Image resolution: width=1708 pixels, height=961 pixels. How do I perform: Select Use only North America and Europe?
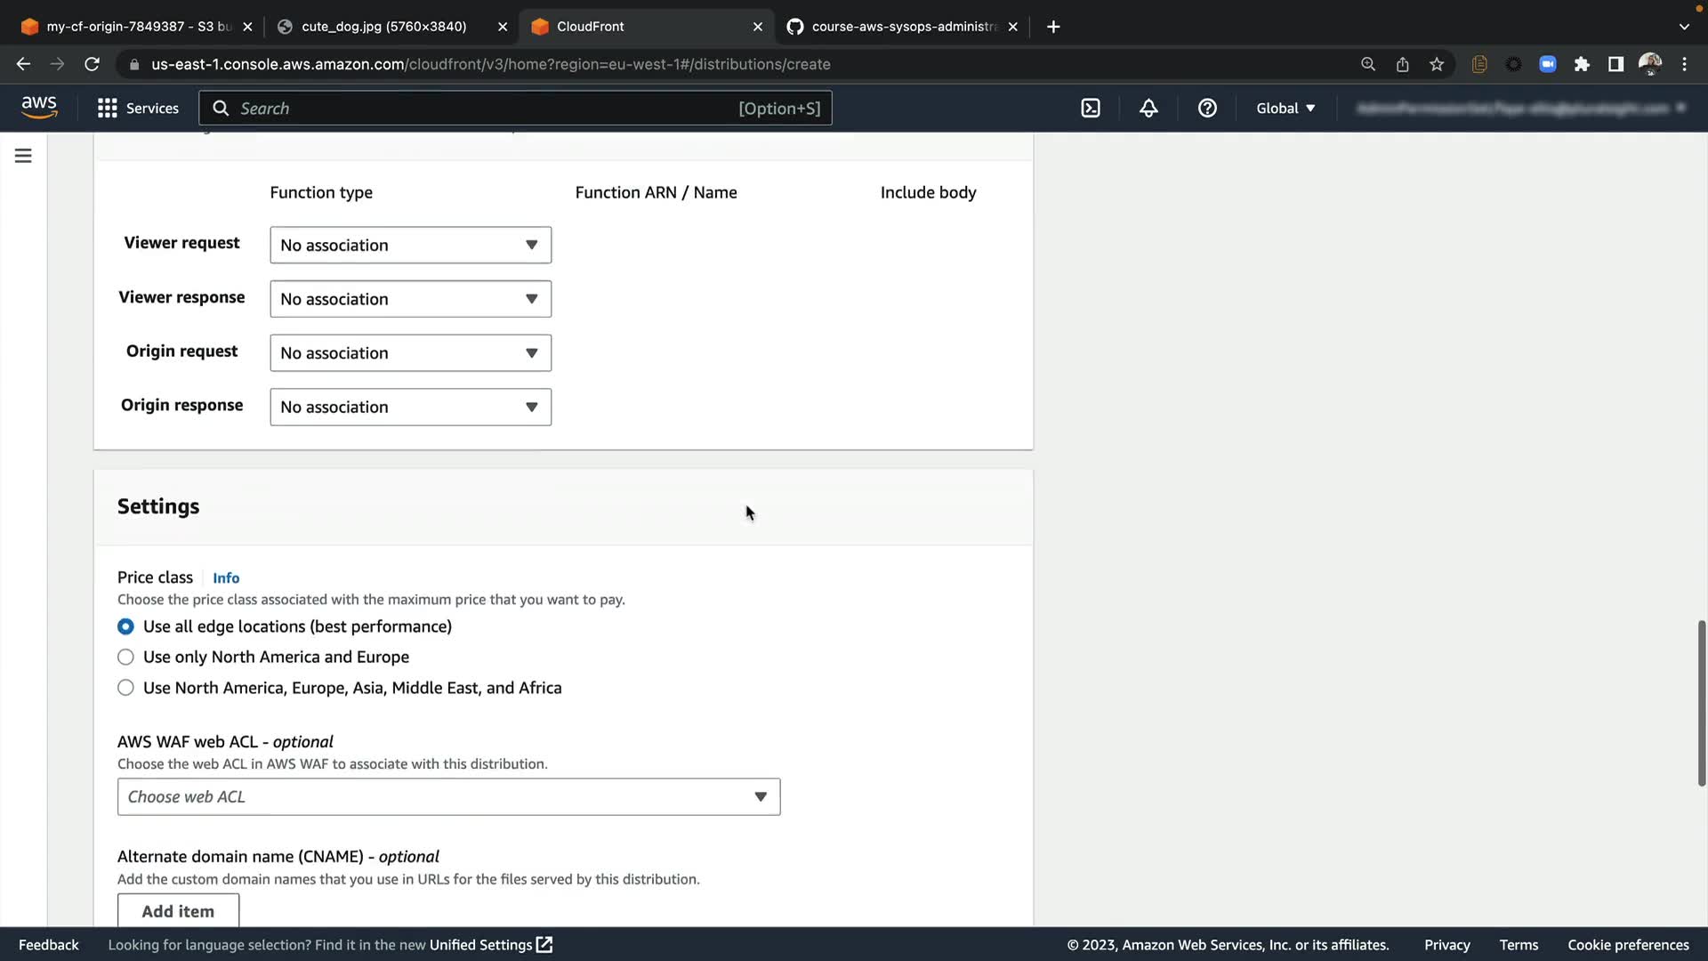[125, 657]
